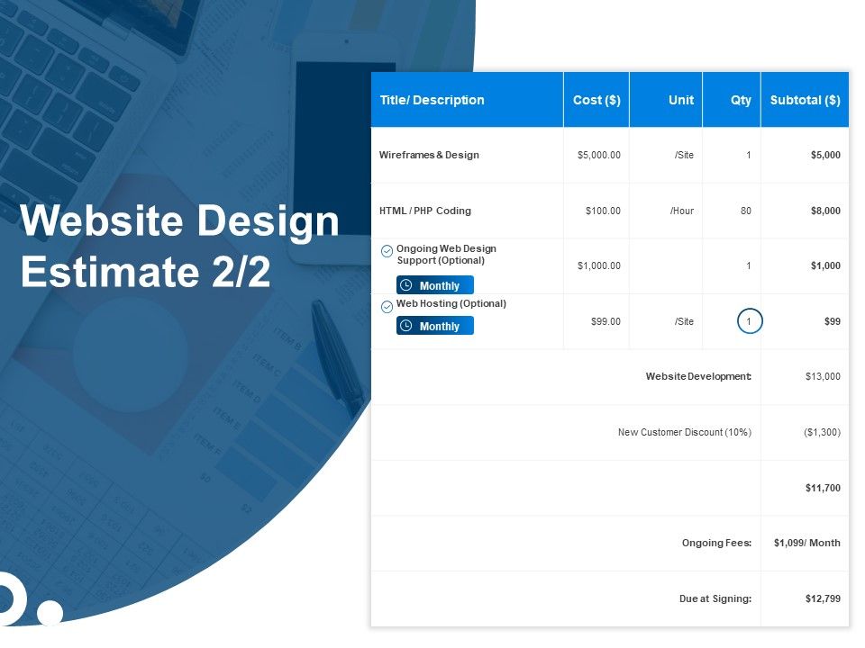Click the quantity 1 in the Ongoing Web Design Support row

(x=749, y=265)
